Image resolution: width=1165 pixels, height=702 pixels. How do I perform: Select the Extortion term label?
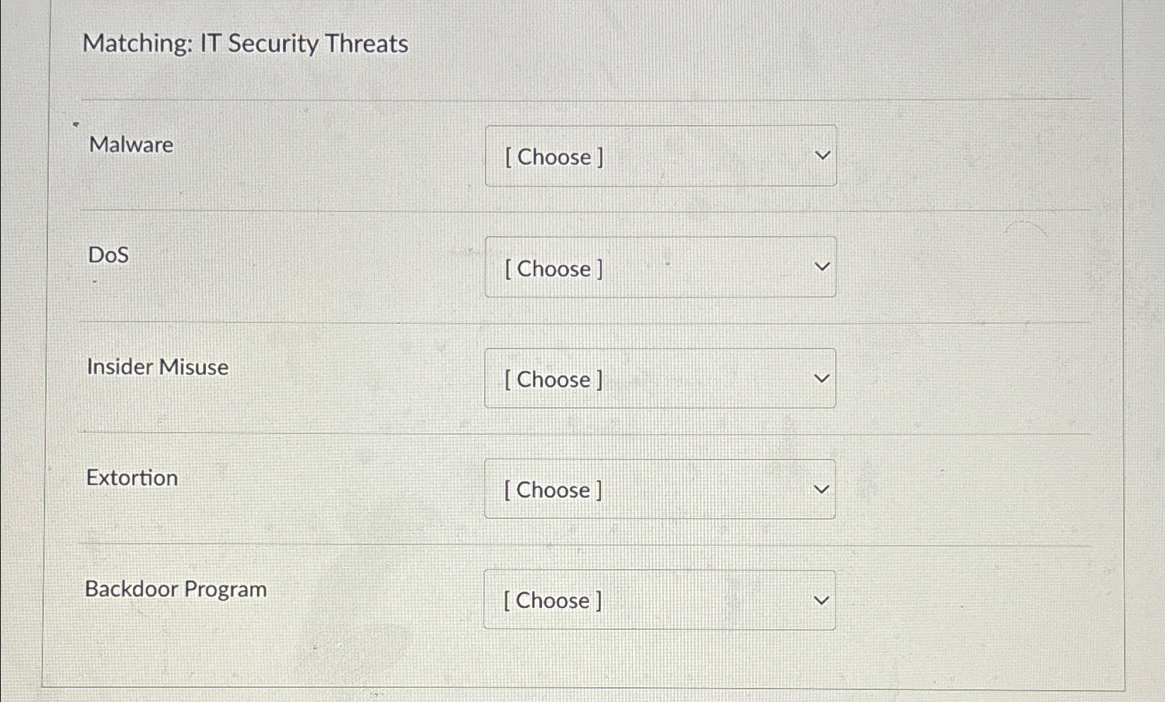pos(132,478)
